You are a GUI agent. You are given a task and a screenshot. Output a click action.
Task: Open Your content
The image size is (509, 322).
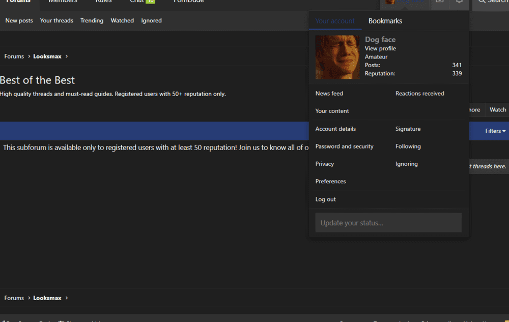point(332,111)
